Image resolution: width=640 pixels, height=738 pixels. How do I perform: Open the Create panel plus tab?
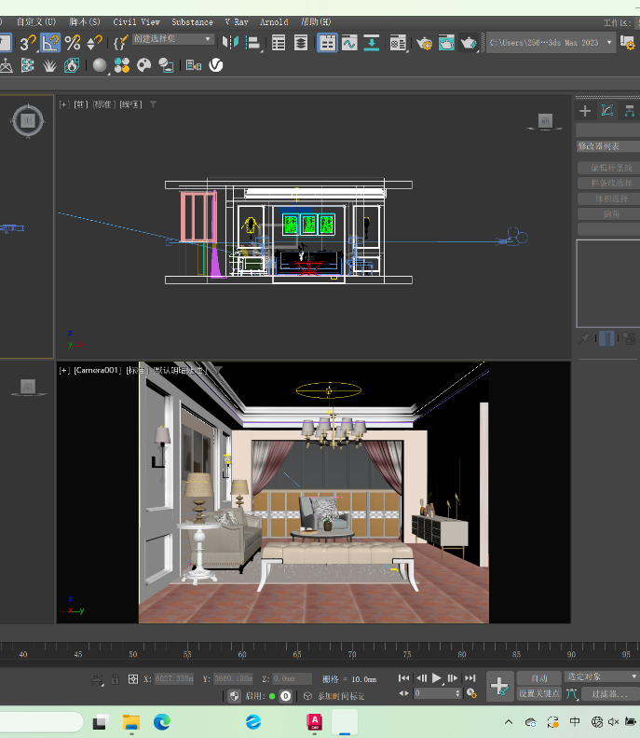585,111
